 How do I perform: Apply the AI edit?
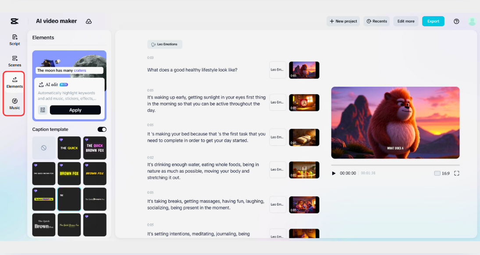point(75,110)
